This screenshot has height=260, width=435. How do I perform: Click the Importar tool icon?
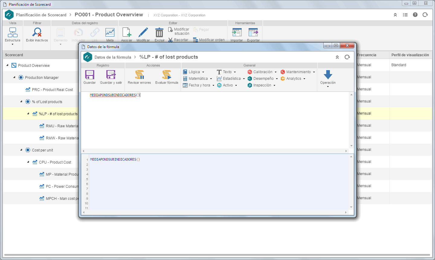[x=237, y=32]
